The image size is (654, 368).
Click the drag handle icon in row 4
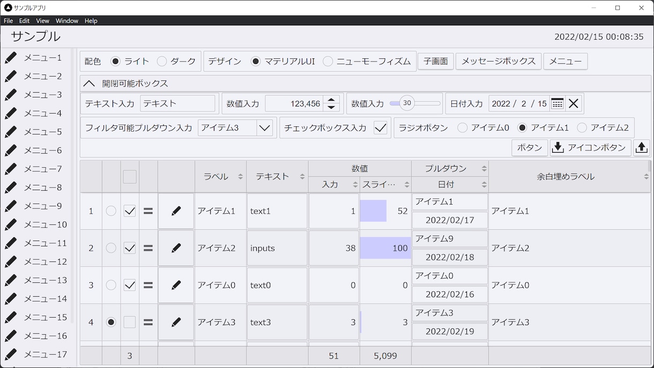[x=148, y=322]
